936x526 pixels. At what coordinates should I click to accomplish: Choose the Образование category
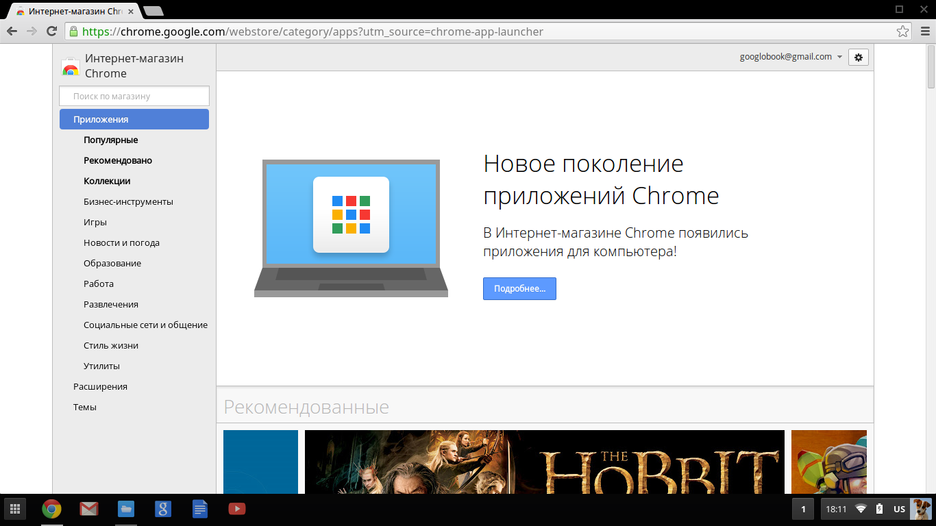112,263
